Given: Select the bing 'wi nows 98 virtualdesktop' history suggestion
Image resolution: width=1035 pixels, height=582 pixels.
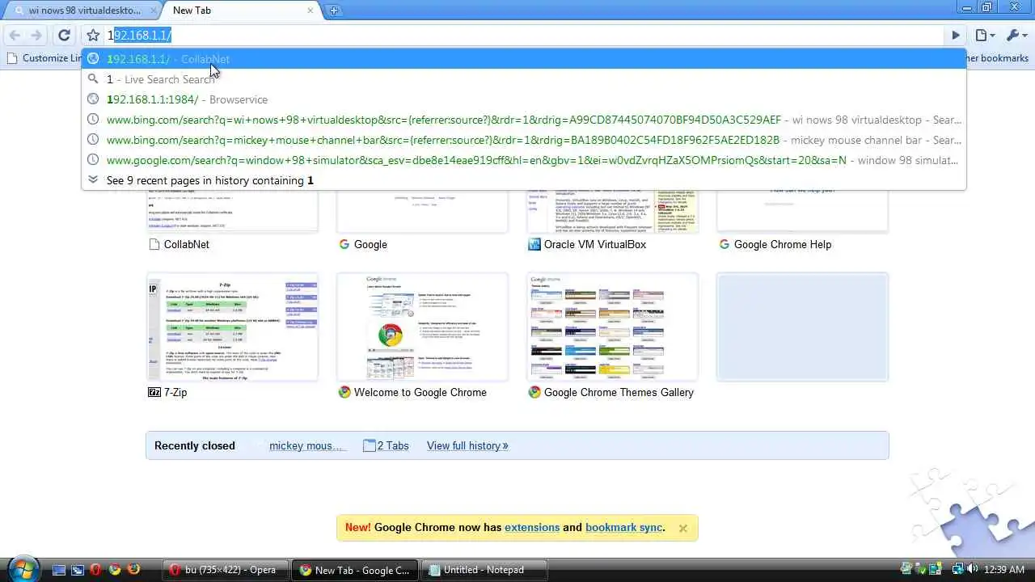Looking at the screenshot, I should click(x=524, y=120).
